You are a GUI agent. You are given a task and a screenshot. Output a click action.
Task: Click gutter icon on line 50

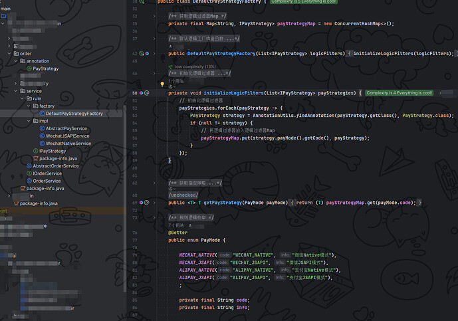click(142, 93)
